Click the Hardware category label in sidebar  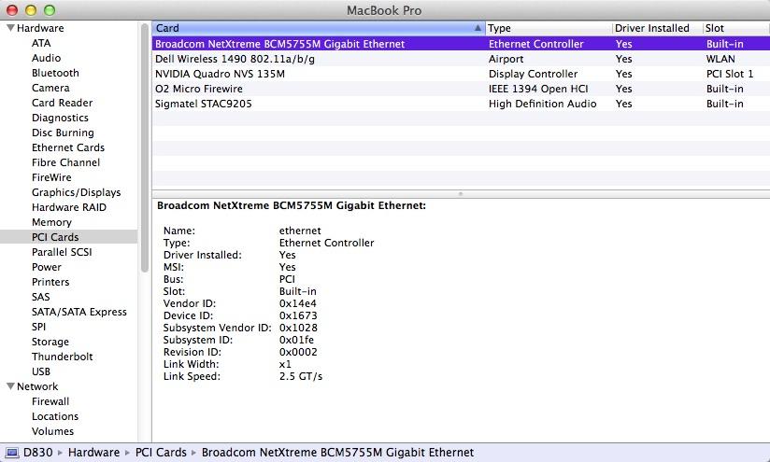coord(40,28)
